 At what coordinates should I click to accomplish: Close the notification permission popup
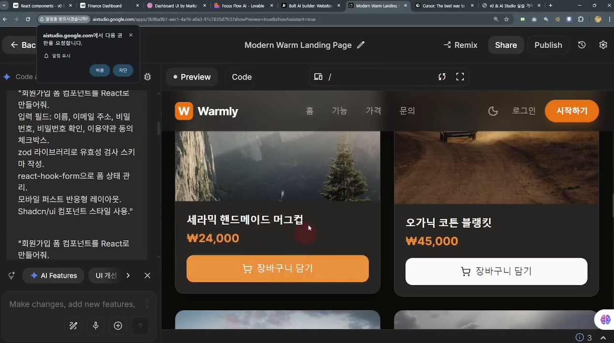[x=131, y=35]
